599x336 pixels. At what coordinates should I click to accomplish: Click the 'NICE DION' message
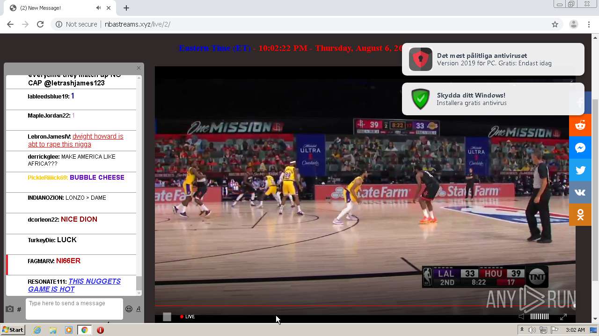79,219
